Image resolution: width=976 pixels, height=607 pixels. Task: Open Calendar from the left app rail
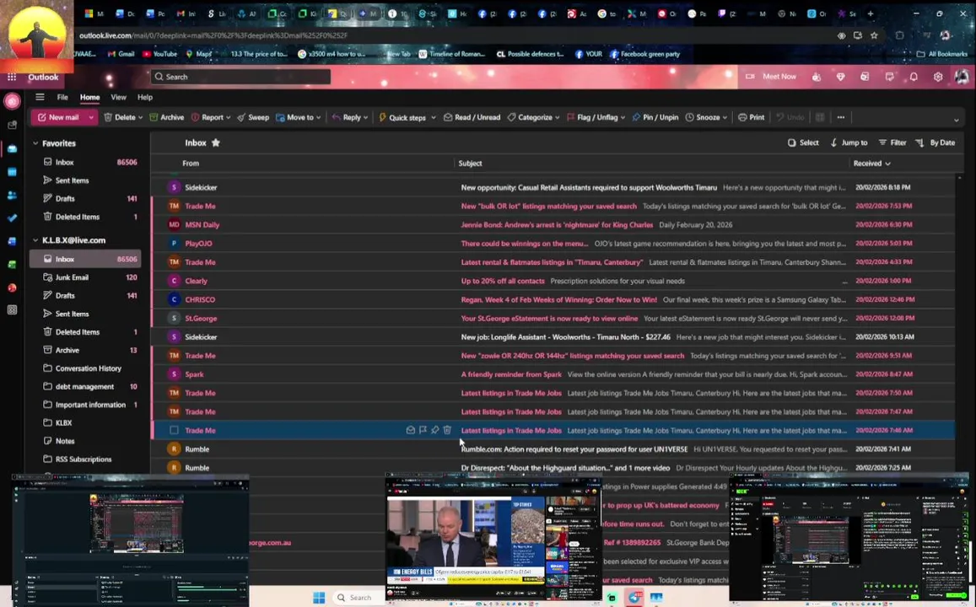[12, 172]
